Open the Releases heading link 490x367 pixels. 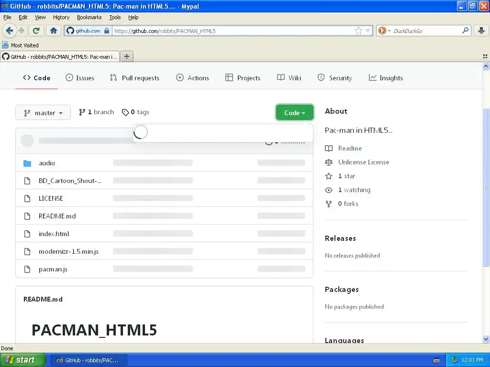(340, 238)
